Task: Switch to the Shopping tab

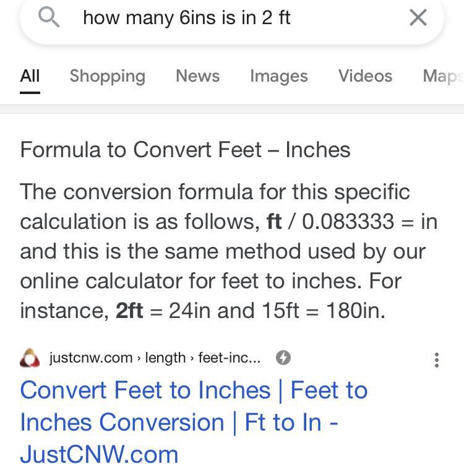Action: (x=108, y=77)
